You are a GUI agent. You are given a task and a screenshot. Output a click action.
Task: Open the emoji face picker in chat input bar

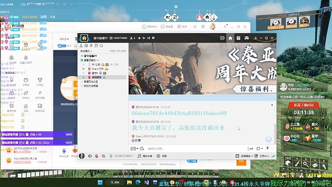[x=142, y=149]
